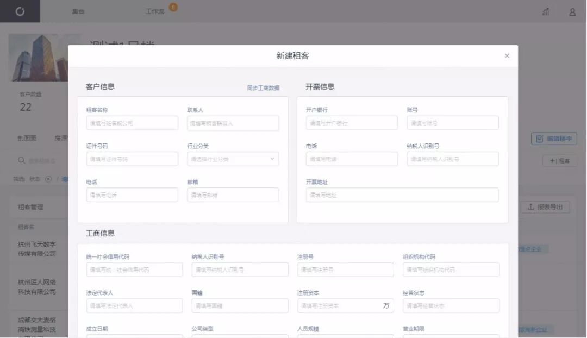Focus the 电话 field under 开票信息
The height and width of the screenshot is (338, 587).
[352, 159]
